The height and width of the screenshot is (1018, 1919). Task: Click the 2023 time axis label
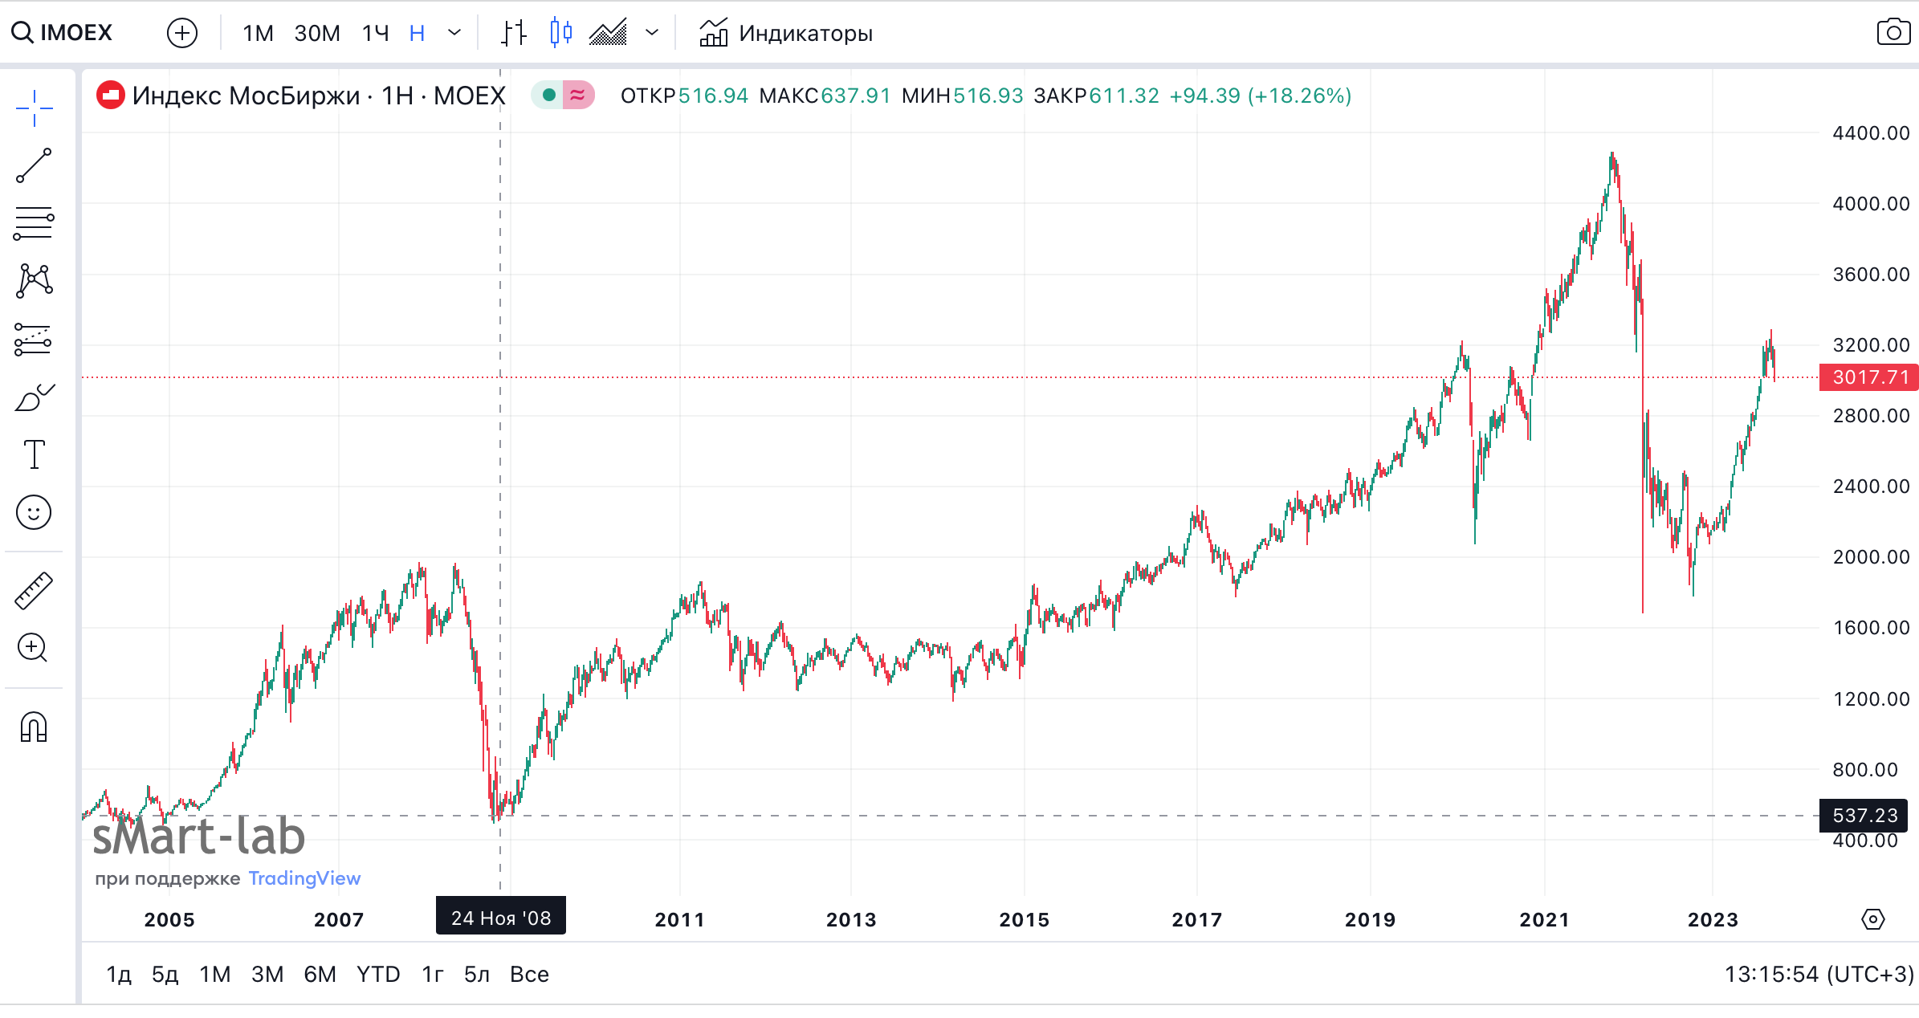1713,919
